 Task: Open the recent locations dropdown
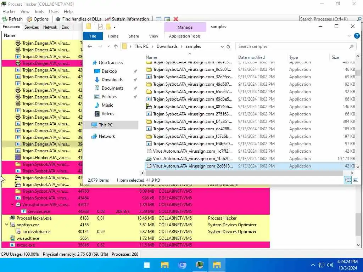pyautogui.click(x=108, y=46)
